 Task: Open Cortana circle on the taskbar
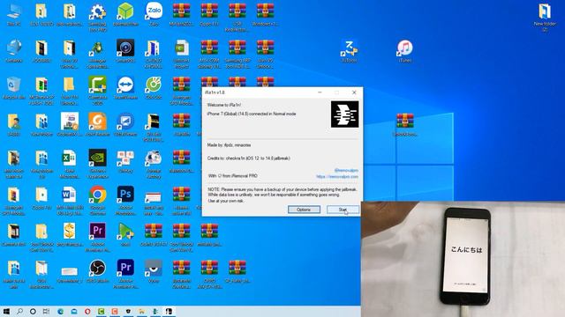coord(33,311)
